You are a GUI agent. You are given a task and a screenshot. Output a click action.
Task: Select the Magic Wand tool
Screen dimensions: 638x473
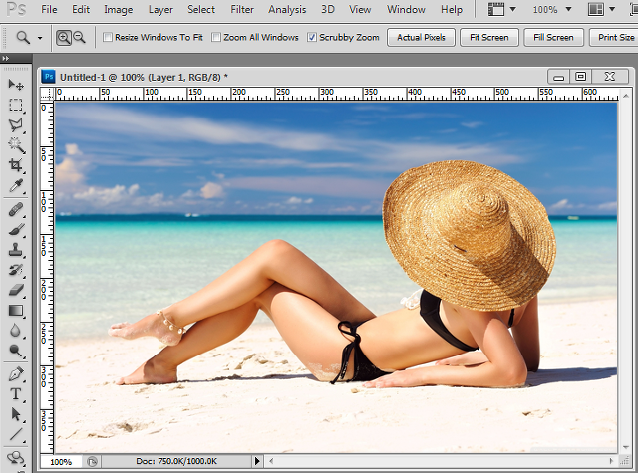coord(16,145)
